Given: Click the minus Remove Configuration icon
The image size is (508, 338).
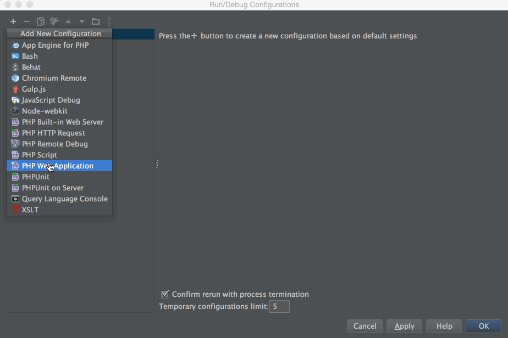Looking at the screenshot, I should coord(27,21).
